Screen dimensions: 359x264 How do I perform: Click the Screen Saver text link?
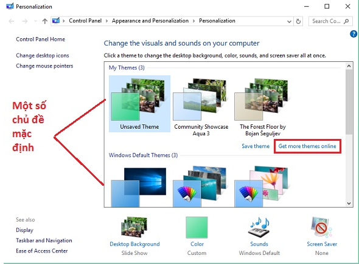322,244
